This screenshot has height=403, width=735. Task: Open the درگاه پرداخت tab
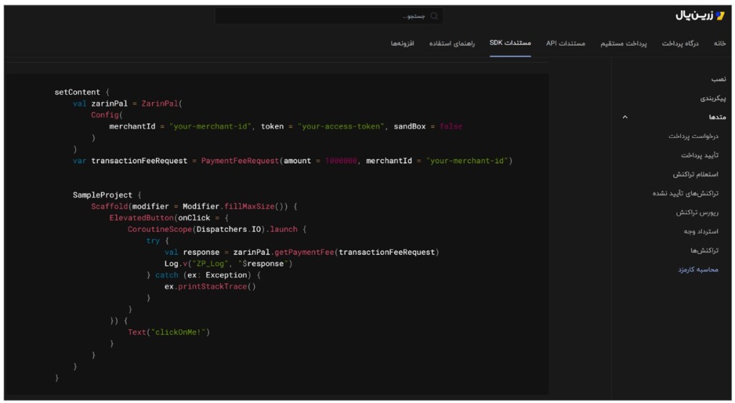(x=680, y=43)
